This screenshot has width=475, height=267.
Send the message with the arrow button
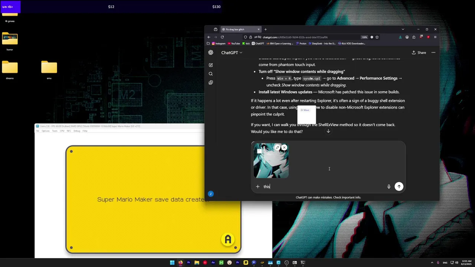pyautogui.click(x=399, y=187)
